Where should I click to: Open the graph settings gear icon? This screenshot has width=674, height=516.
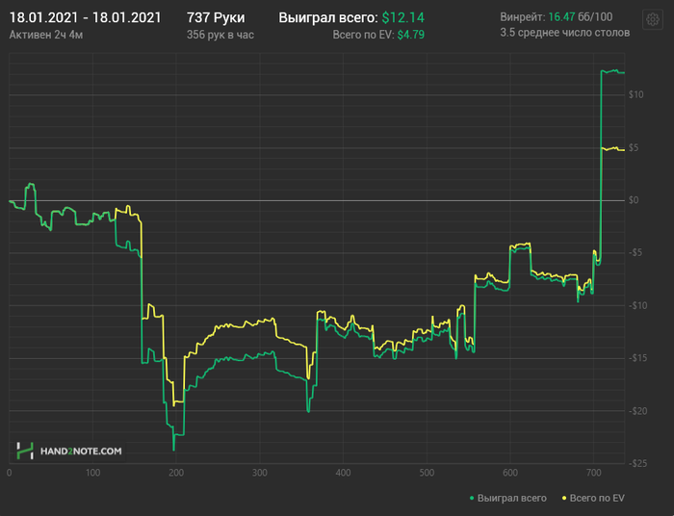coord(653,19)
